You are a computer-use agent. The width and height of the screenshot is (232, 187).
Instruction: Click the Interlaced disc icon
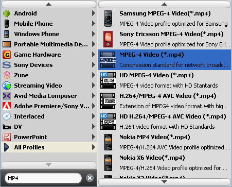click(x=7, y=116)
